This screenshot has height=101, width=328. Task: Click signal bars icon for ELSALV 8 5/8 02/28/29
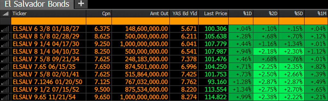tap(5, 36)
